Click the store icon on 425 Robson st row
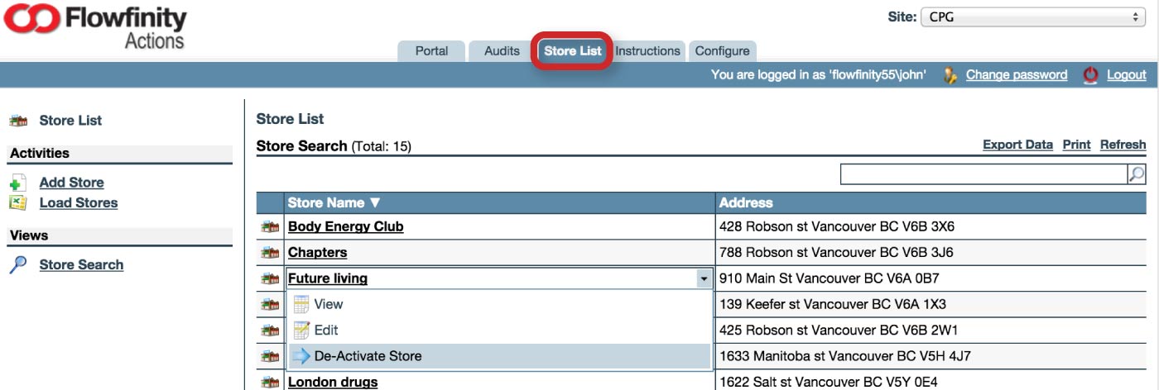This screenshot has width=1159, height=390. point(270,331)
